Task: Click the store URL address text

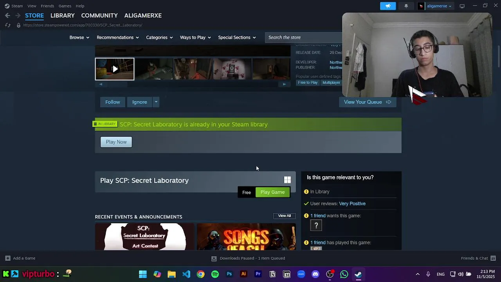Action: 83,25
